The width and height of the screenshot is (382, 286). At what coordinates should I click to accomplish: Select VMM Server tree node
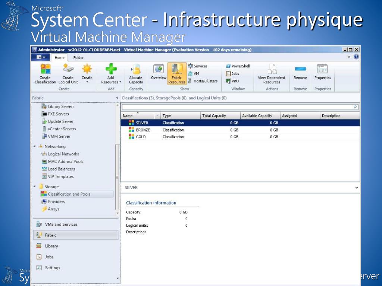point(56,136)
